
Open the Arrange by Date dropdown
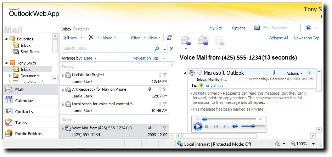pyautogui.click(x=90, y=58)
